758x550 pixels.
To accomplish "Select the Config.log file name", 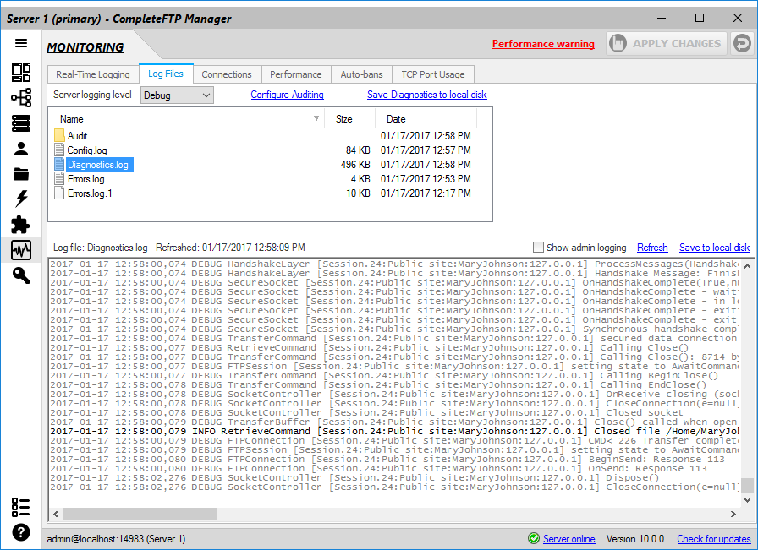I will [87, 150].
